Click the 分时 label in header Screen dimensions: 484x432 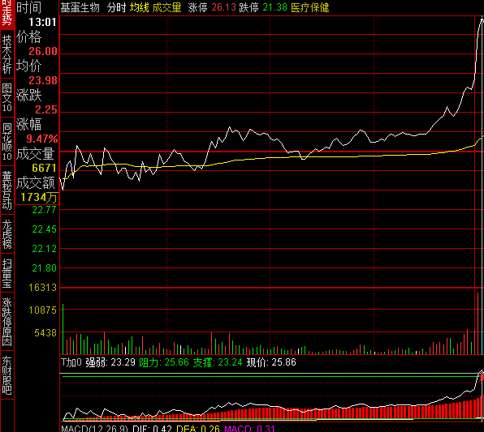[117, 7]
